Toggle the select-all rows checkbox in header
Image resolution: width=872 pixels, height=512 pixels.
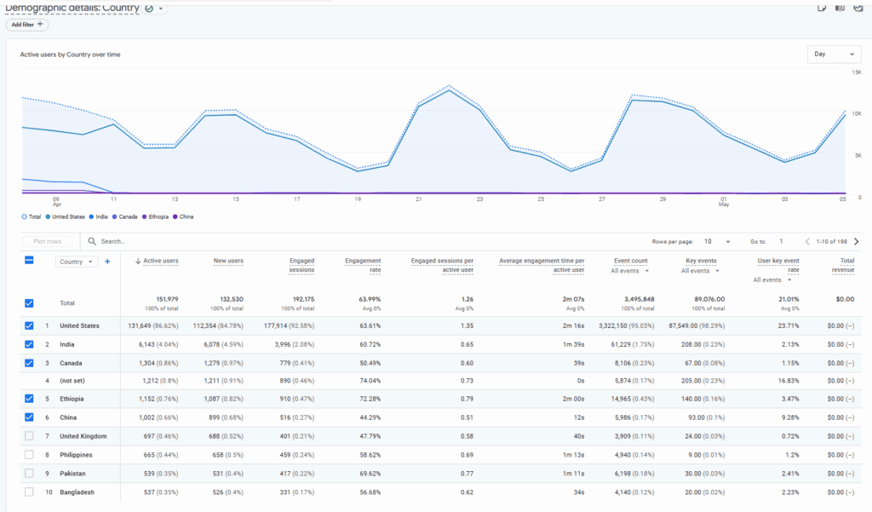pyautogui.click(x=29, y=260)
